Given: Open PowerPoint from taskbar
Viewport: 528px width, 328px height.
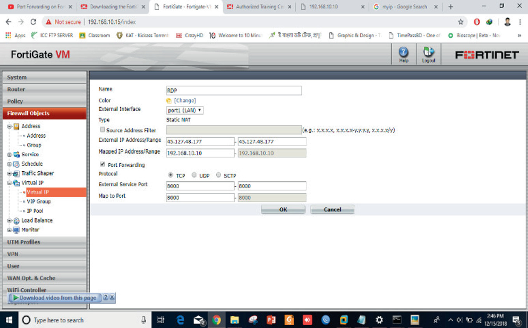Looking at the screenshot, I should [271, 320].
